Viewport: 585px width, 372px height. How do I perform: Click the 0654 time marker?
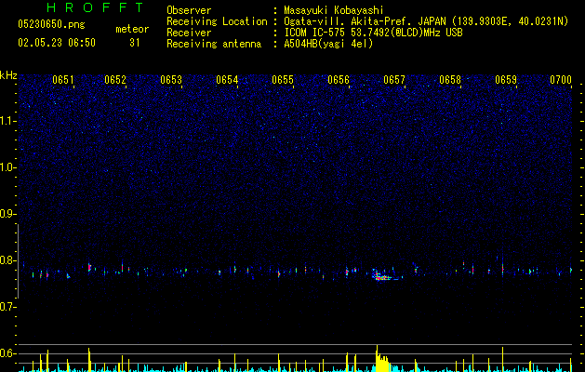tap(227, 80)
